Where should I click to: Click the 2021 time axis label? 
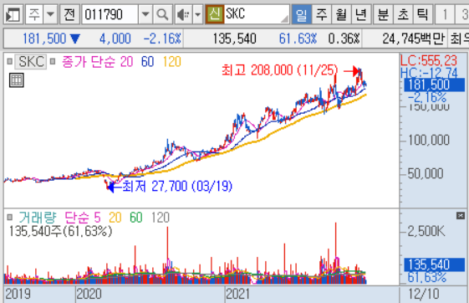click(238, 294)
